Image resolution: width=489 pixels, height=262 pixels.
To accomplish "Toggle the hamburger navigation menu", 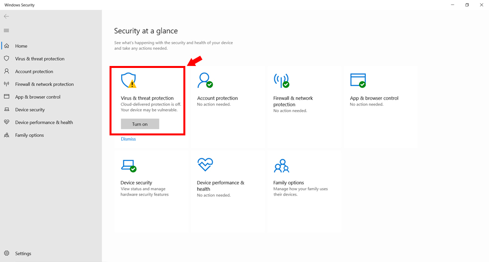I will [6, 30].
